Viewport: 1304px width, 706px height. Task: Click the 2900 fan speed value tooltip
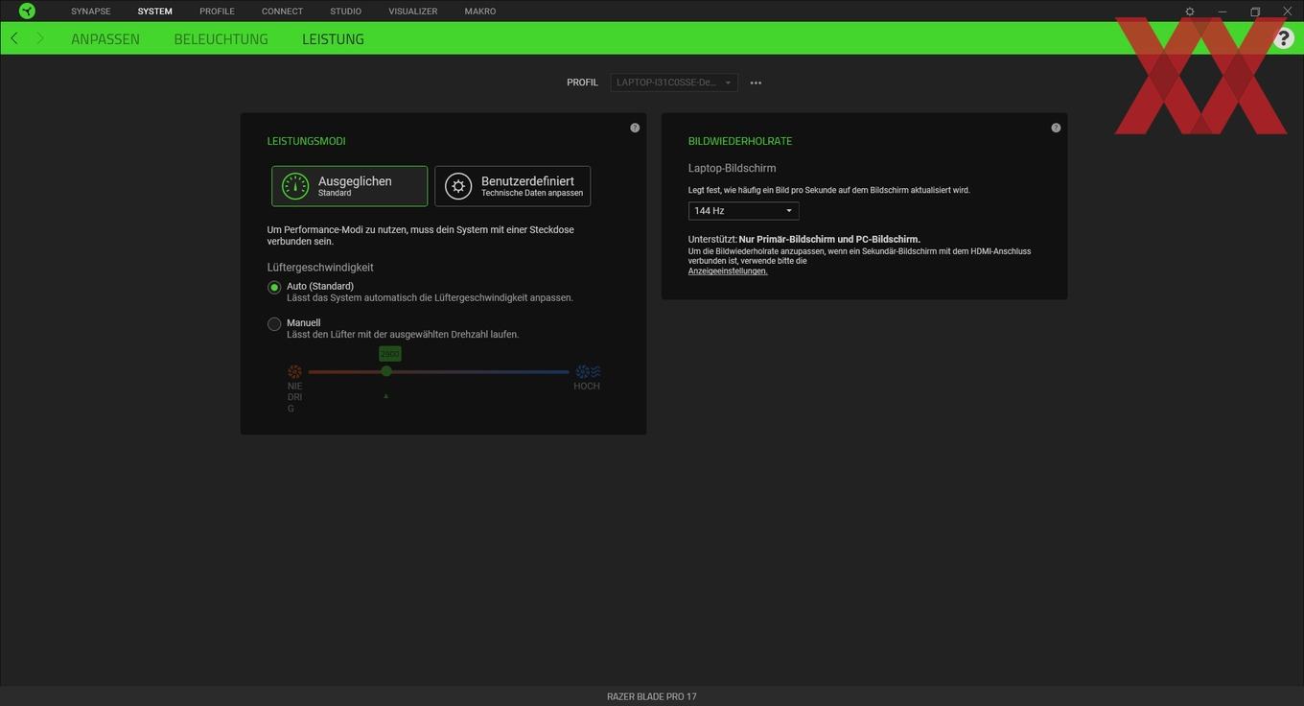pos(389,354)
